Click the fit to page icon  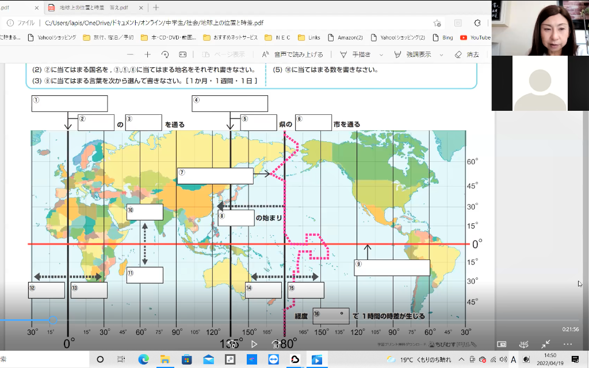[x=183, y=55]
